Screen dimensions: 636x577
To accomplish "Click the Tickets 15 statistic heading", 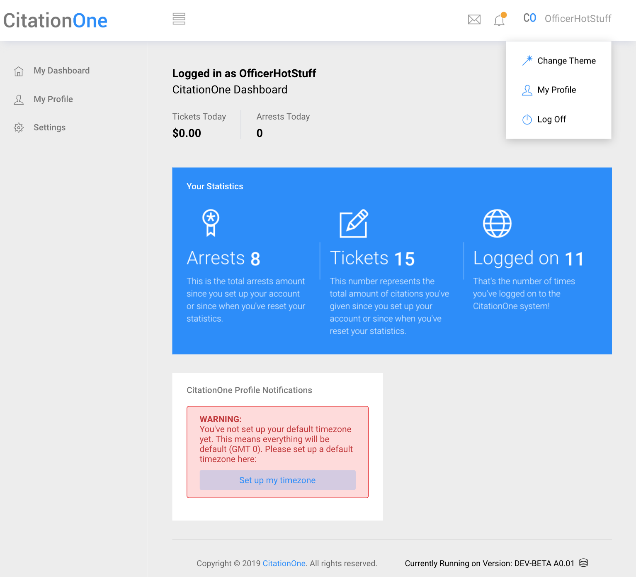I will 372,258.
